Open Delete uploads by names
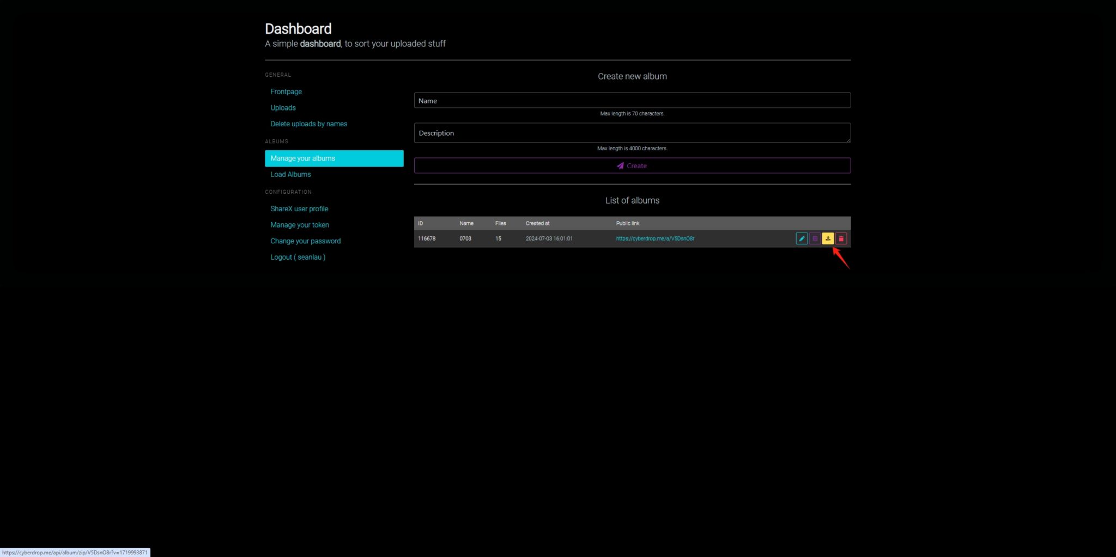Viewport: 1116px width, 557px height. click(308, 124)
